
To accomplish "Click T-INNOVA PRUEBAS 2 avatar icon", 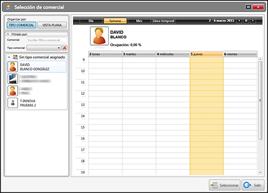I will [x=13, y=103].
